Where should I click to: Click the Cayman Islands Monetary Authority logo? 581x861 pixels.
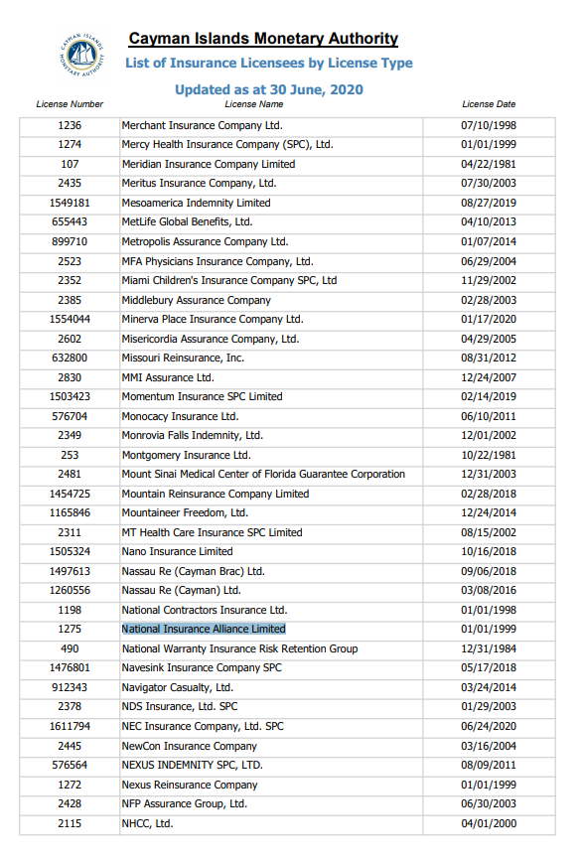(81, 56)
